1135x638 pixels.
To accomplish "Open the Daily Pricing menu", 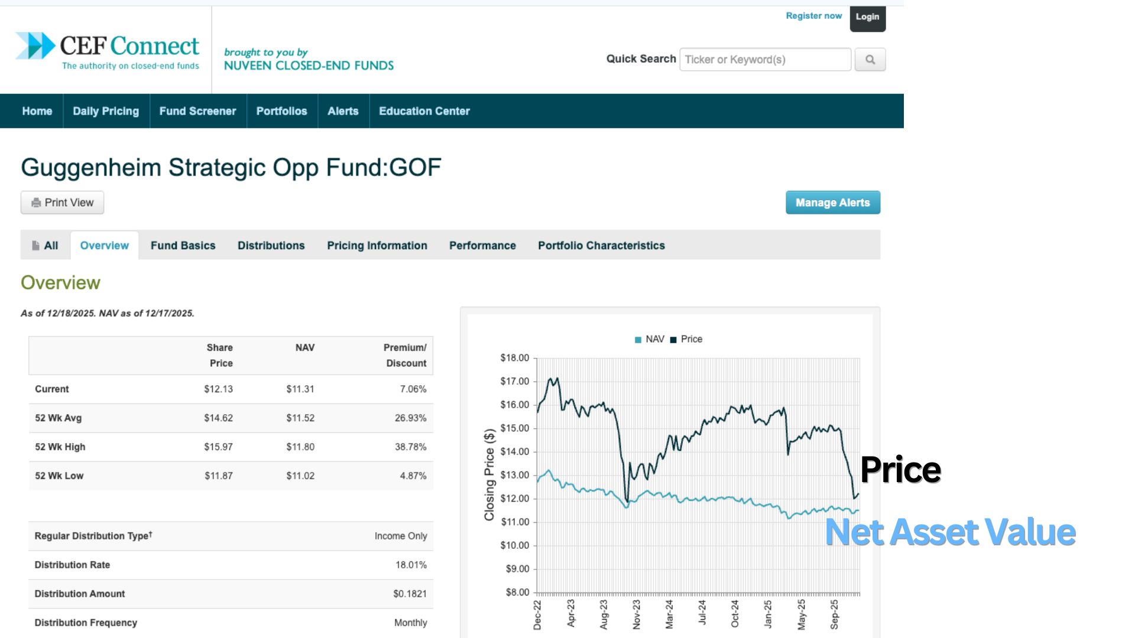I will tap(106, 111).
